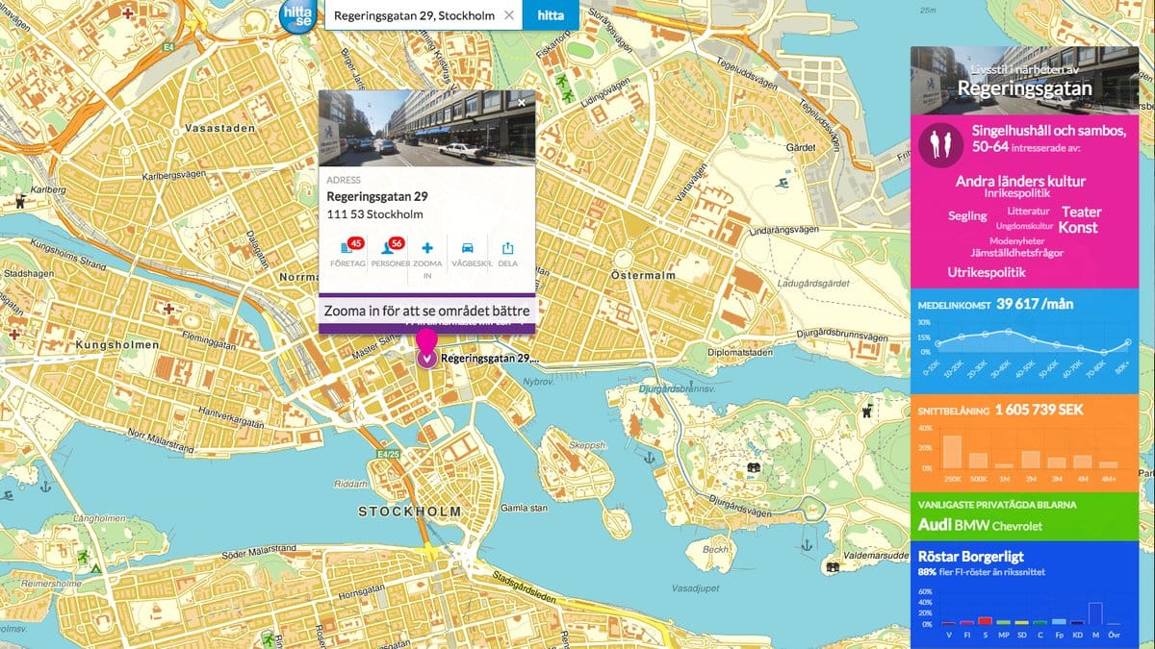Select the Vanligaste privatägda bilarna green panel
This screenshot has height=649, width=1155.
[1024, 516]
